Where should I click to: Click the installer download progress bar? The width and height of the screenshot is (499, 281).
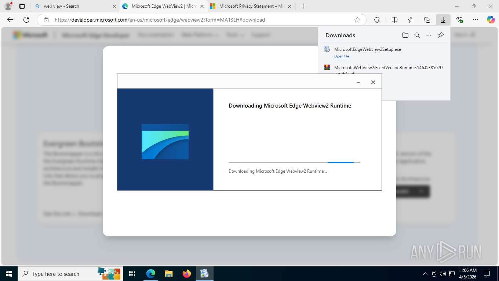(x=294, y=162)
